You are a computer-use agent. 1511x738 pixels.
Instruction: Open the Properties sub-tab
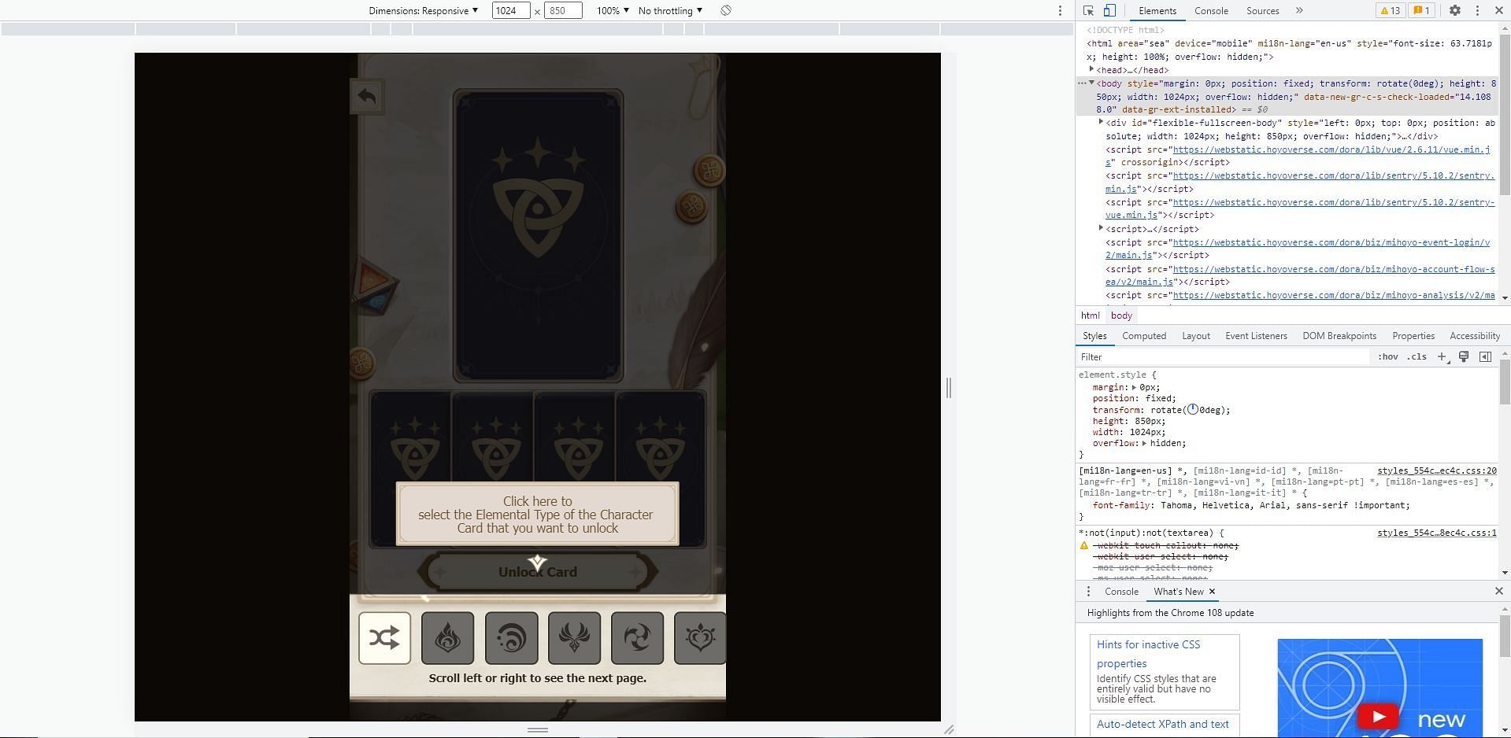[x=1413, y=336]
